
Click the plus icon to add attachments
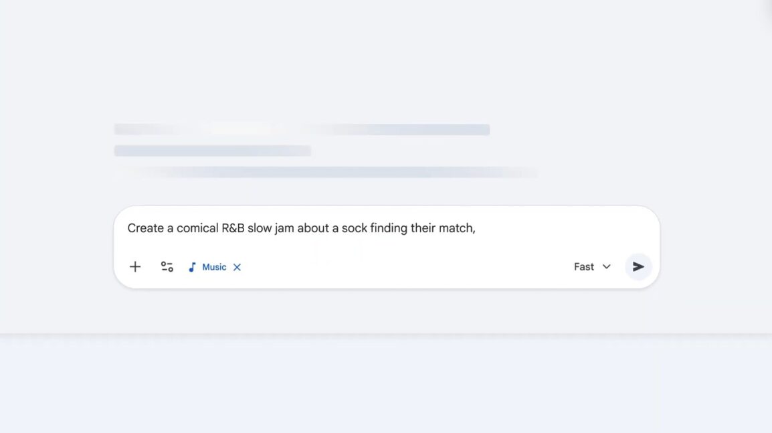(x=135, y=267)
